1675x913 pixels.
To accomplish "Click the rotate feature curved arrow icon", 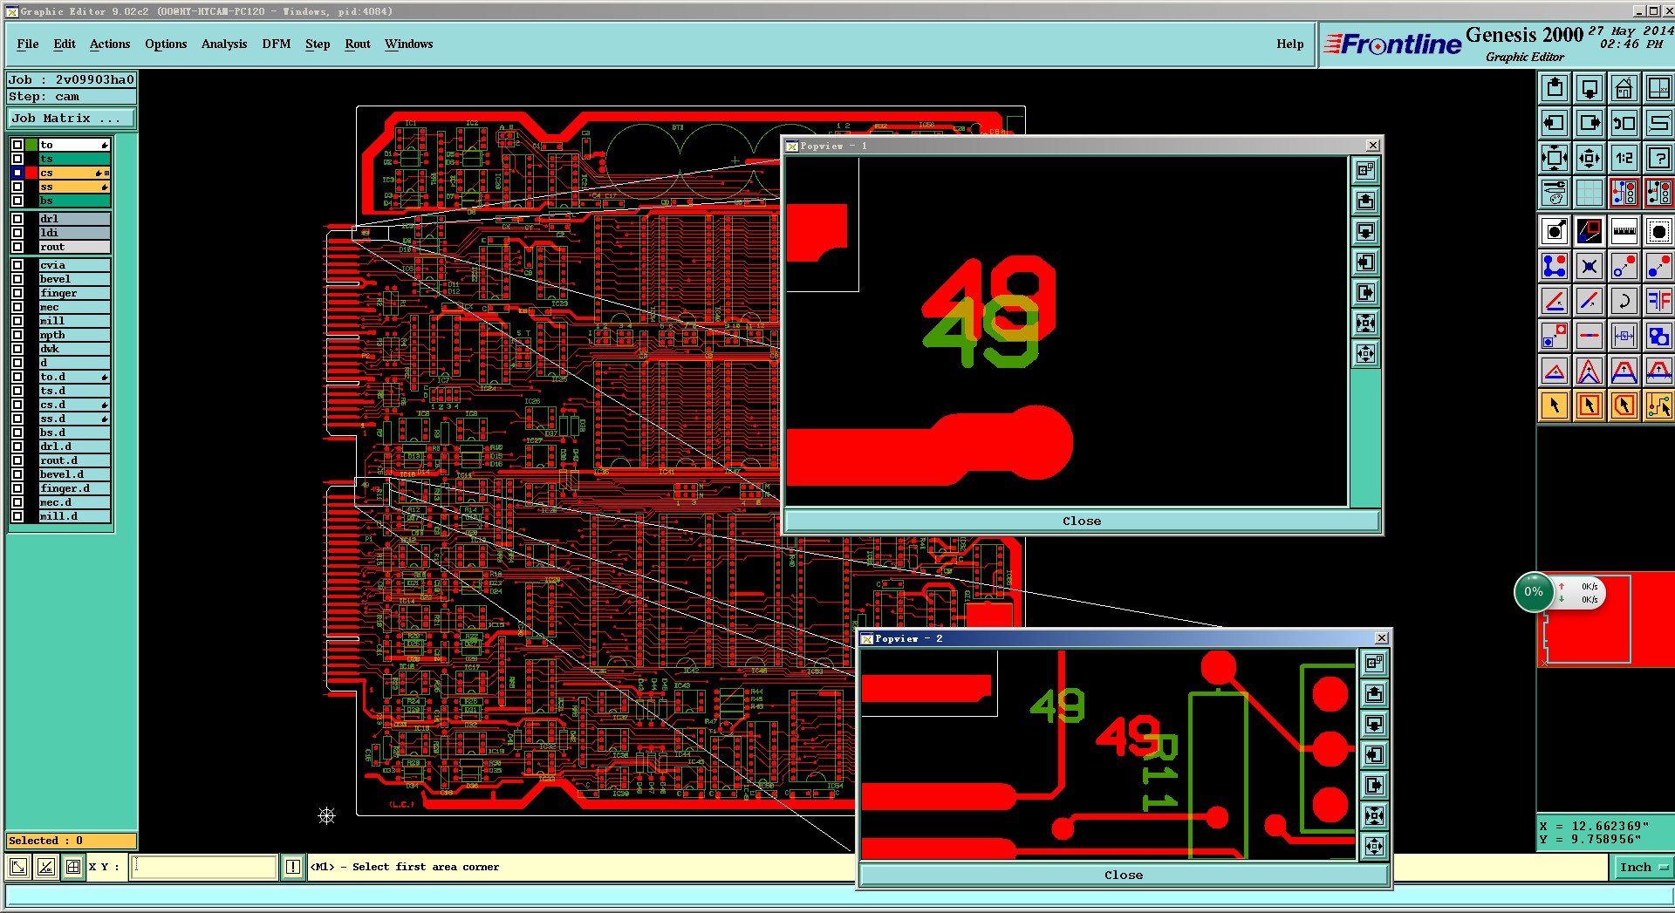I will [x=1624, y=301].
